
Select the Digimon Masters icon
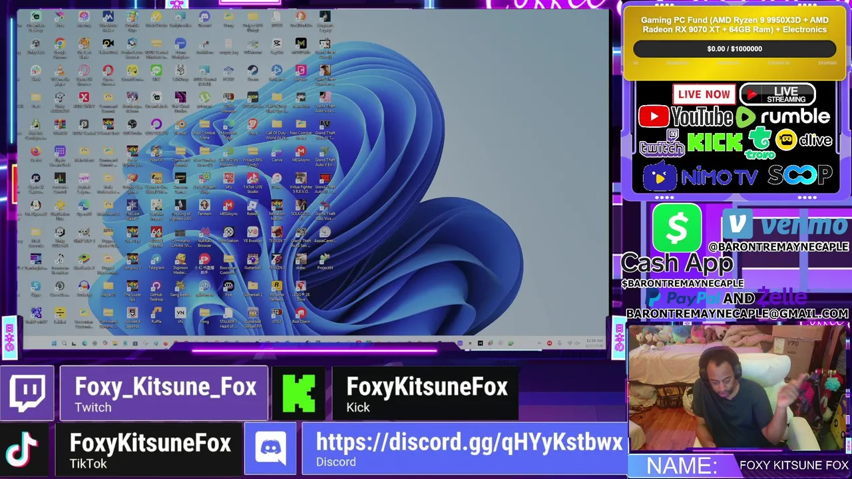click(180, 259)
